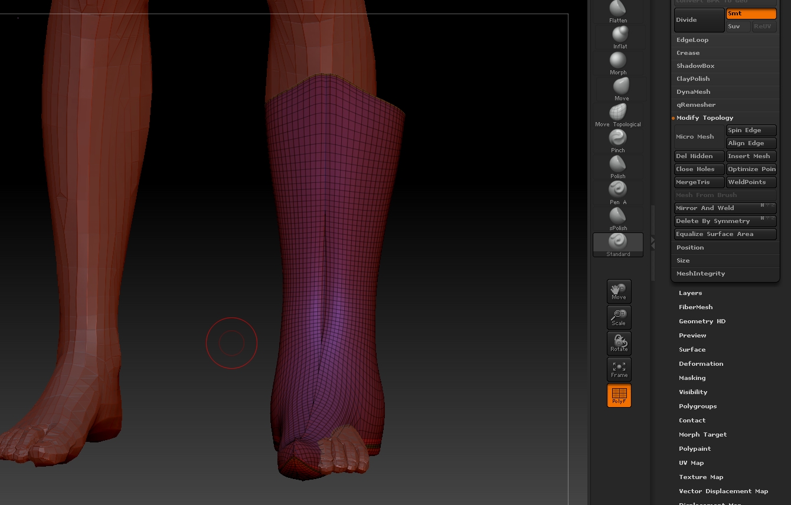
Task: Click the Micro Mesh button
Action: click(700, 137)
